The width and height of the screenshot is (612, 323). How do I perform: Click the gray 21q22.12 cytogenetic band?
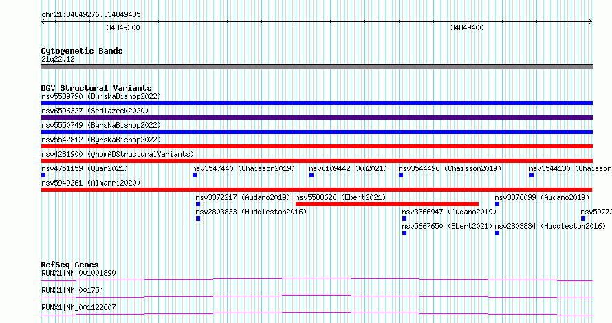[316, 67]
